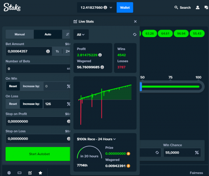
Task: Select Reset under On Win
Action: [13, 86]
